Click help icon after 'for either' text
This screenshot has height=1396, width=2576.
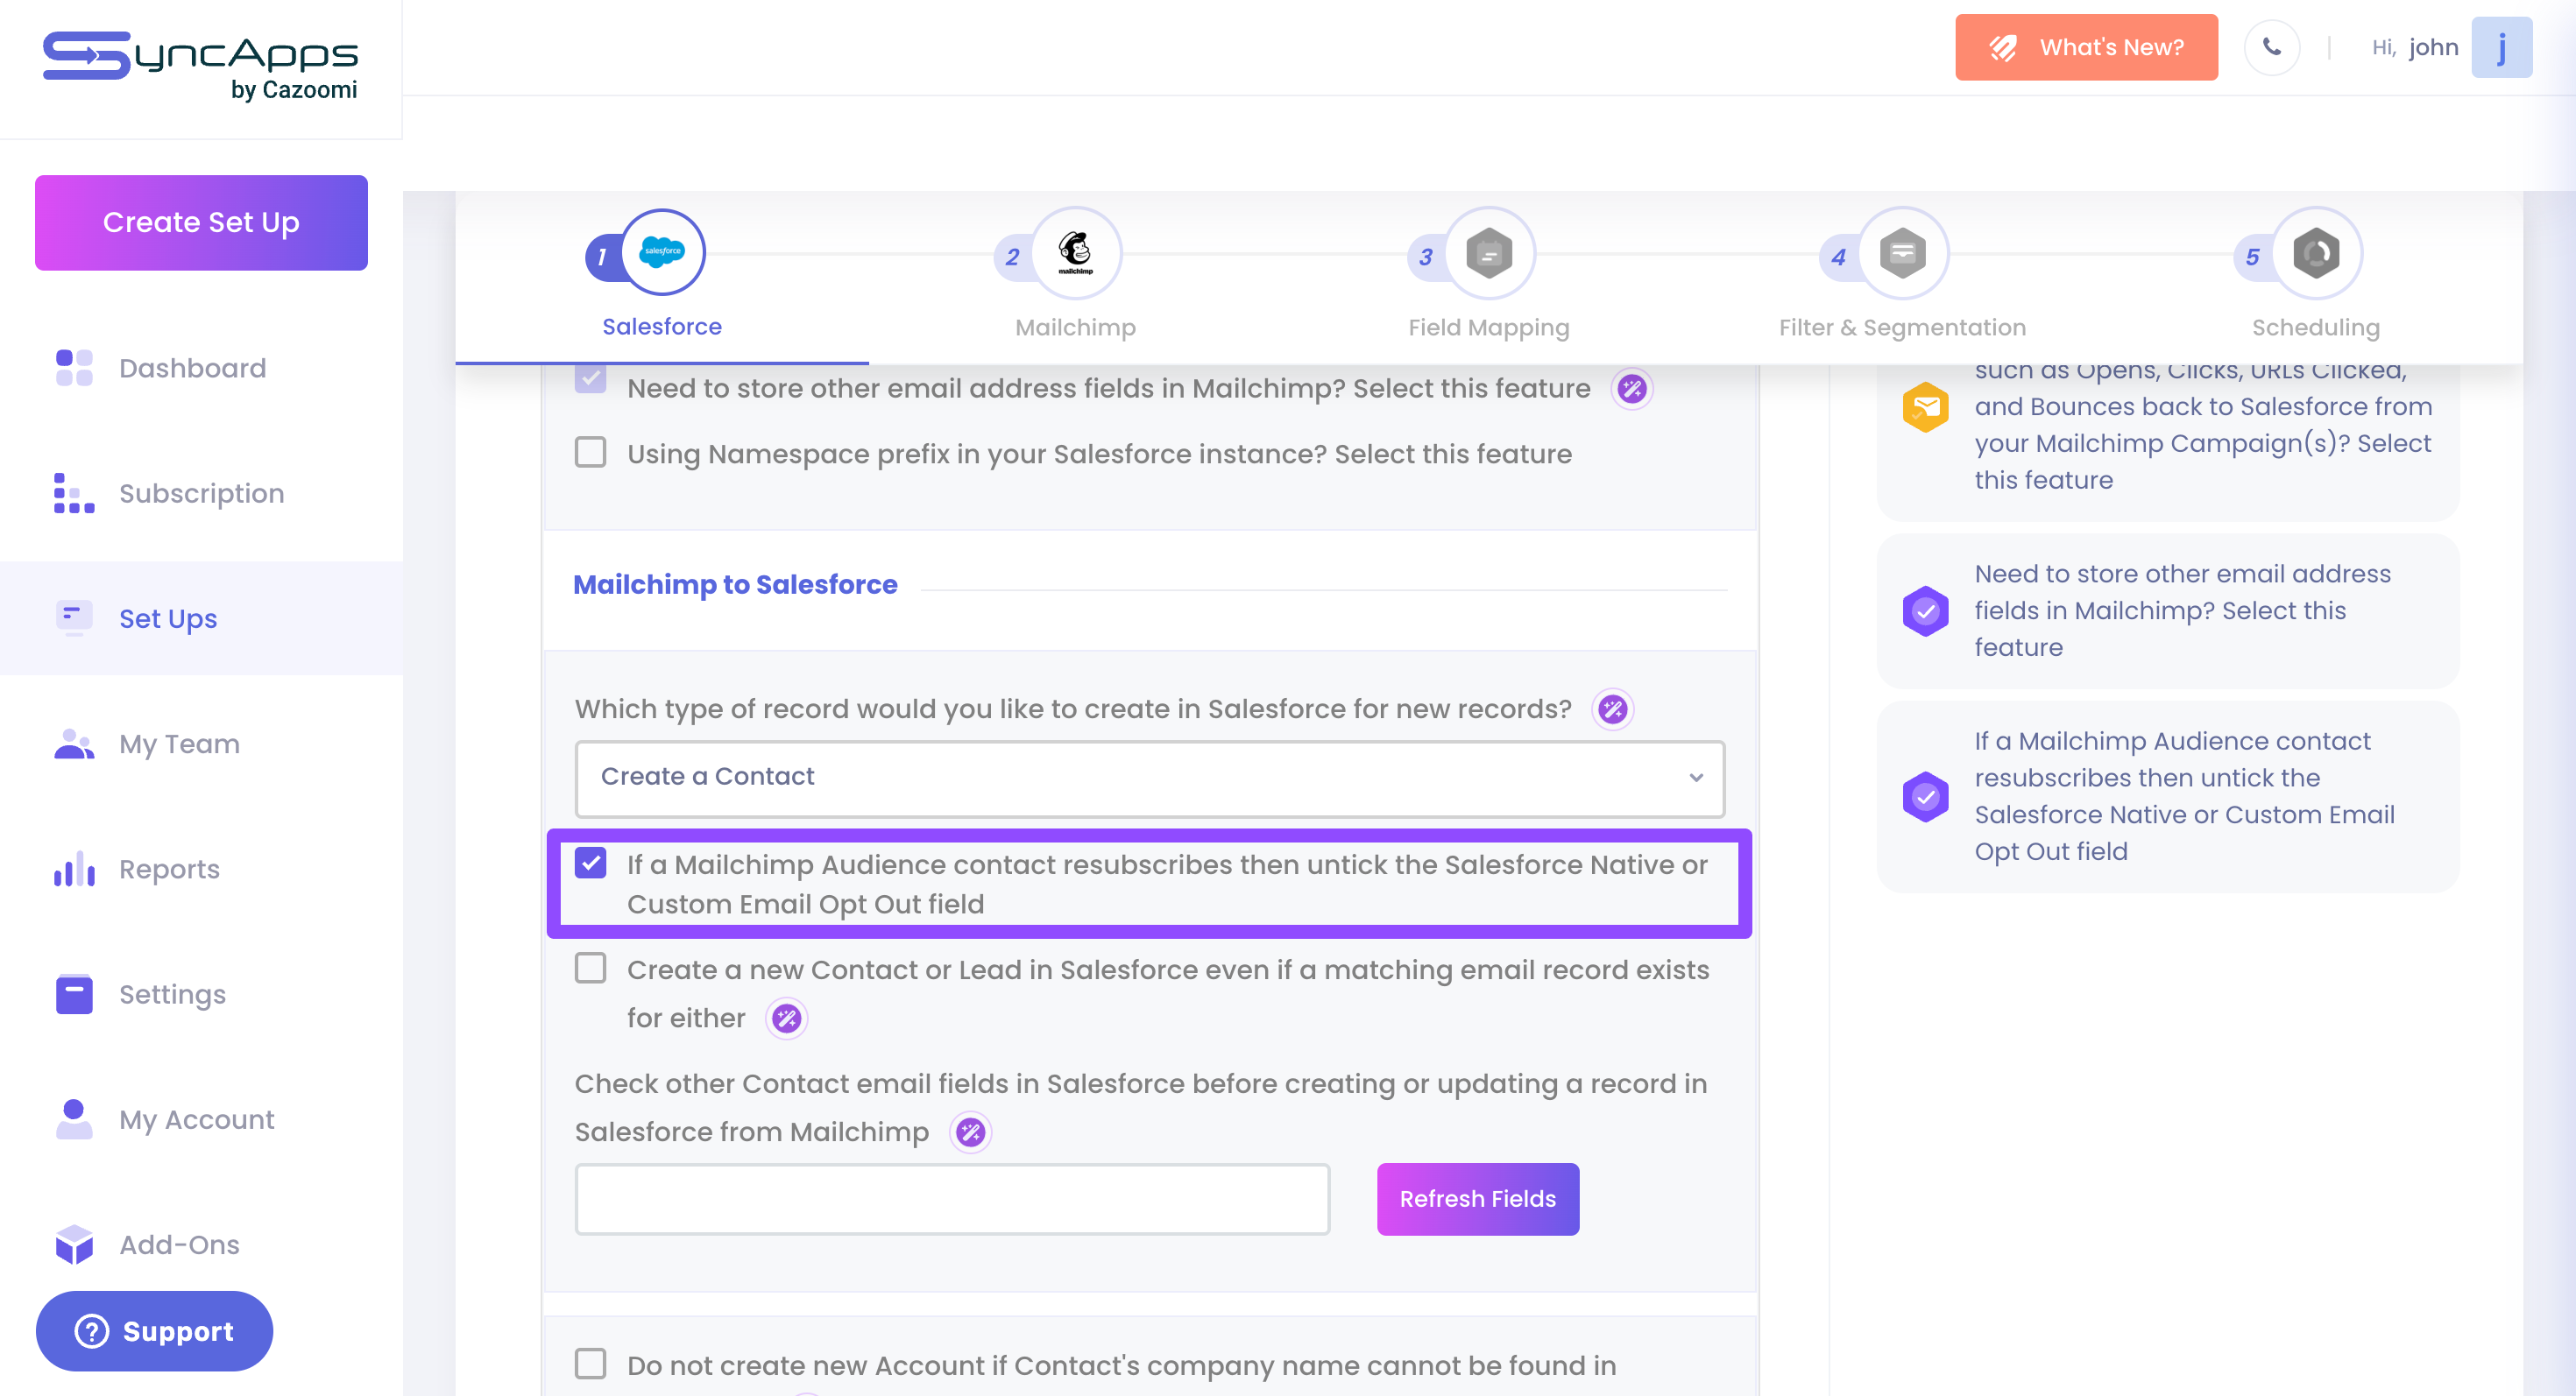(786, 1019)
